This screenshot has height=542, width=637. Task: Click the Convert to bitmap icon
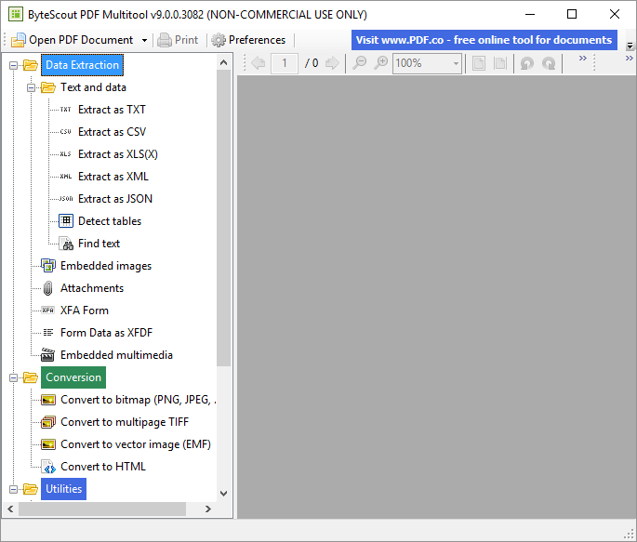[x=48, y=400]
